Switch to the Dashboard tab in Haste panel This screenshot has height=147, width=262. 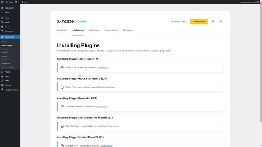click(62, 30)
